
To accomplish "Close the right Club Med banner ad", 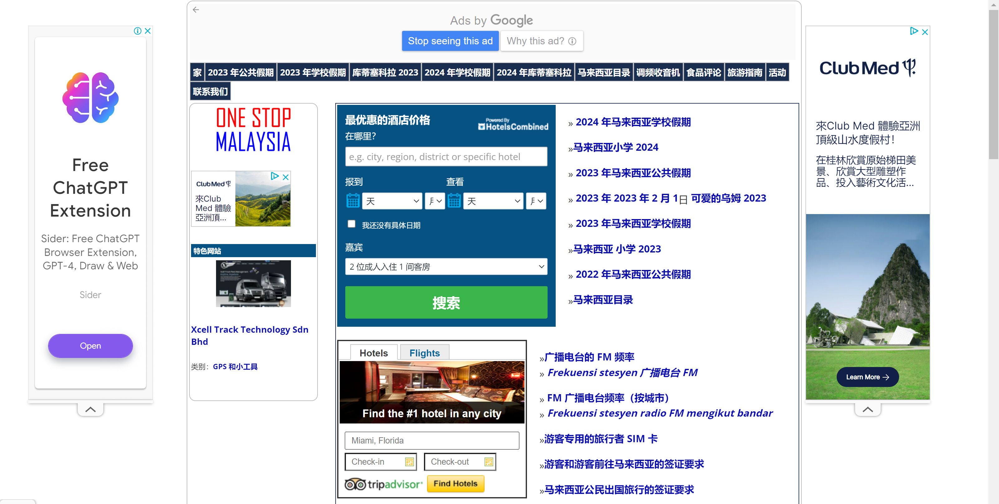I will pos(925,32).
